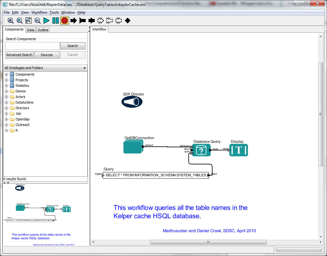The height and width of the screenshot is (256, 327).
Task: Add a relation with the black diamond icon
Action: click(x=128, y=21)
